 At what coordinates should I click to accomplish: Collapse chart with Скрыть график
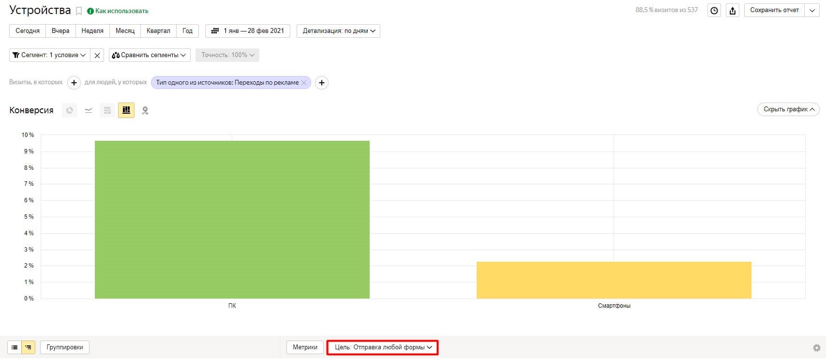tap(788, 109)
